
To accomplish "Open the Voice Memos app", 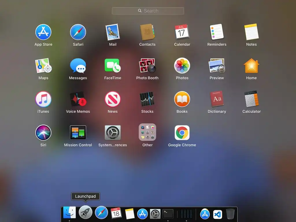I will click(x=78, y=99).
